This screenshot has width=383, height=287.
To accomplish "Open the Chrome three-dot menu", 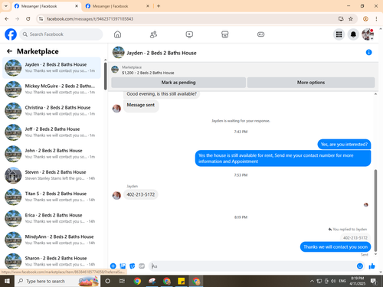I will (376, 18).
